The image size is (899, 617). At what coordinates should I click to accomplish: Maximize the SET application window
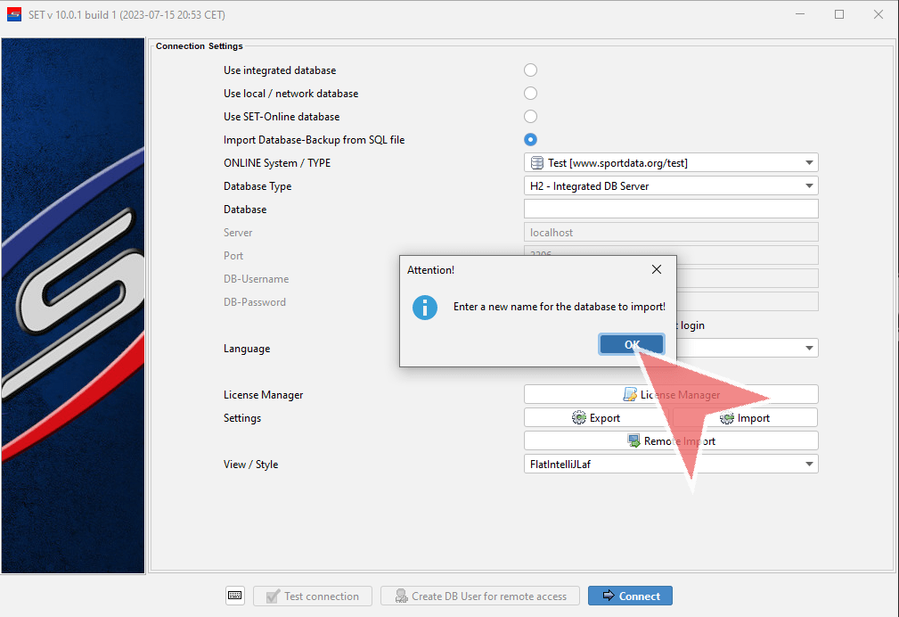pyautogui.click(x=839, y=15)
